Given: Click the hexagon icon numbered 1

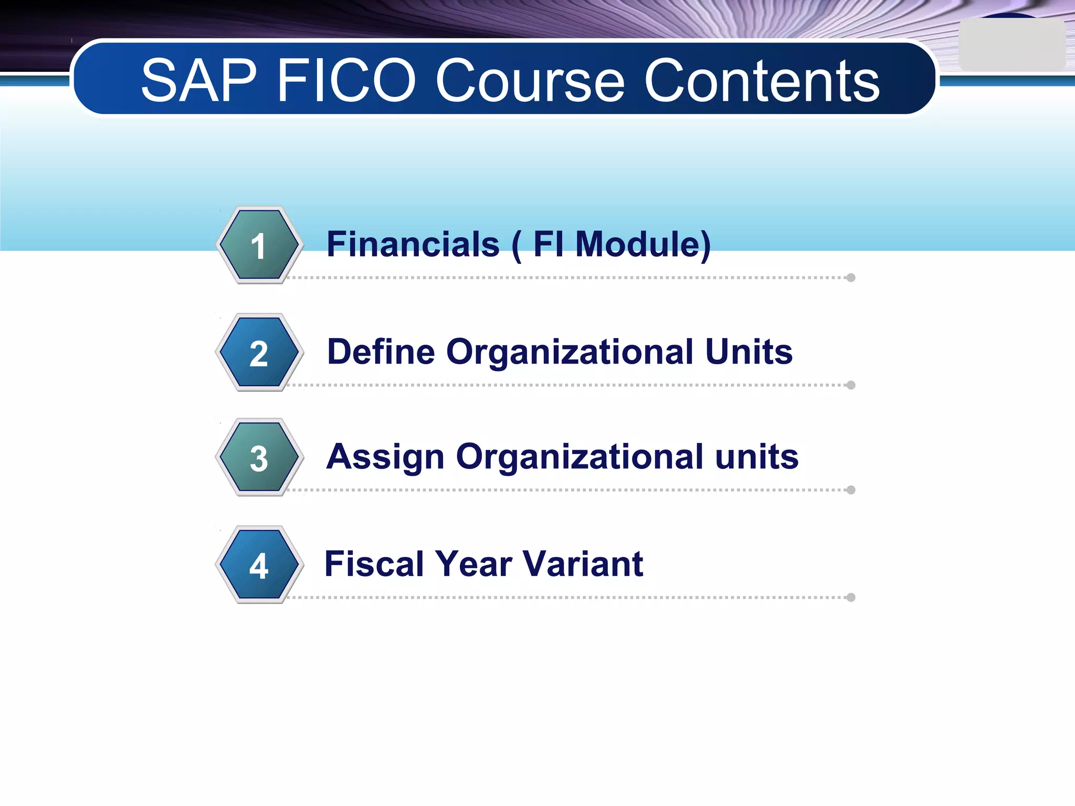Looking at the screenshot, I should tap(259, 245).
